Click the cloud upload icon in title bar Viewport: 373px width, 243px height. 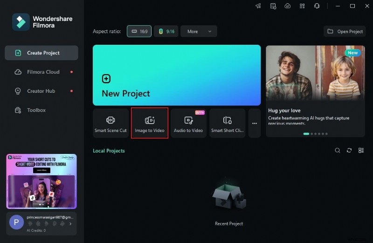point(288,6)
